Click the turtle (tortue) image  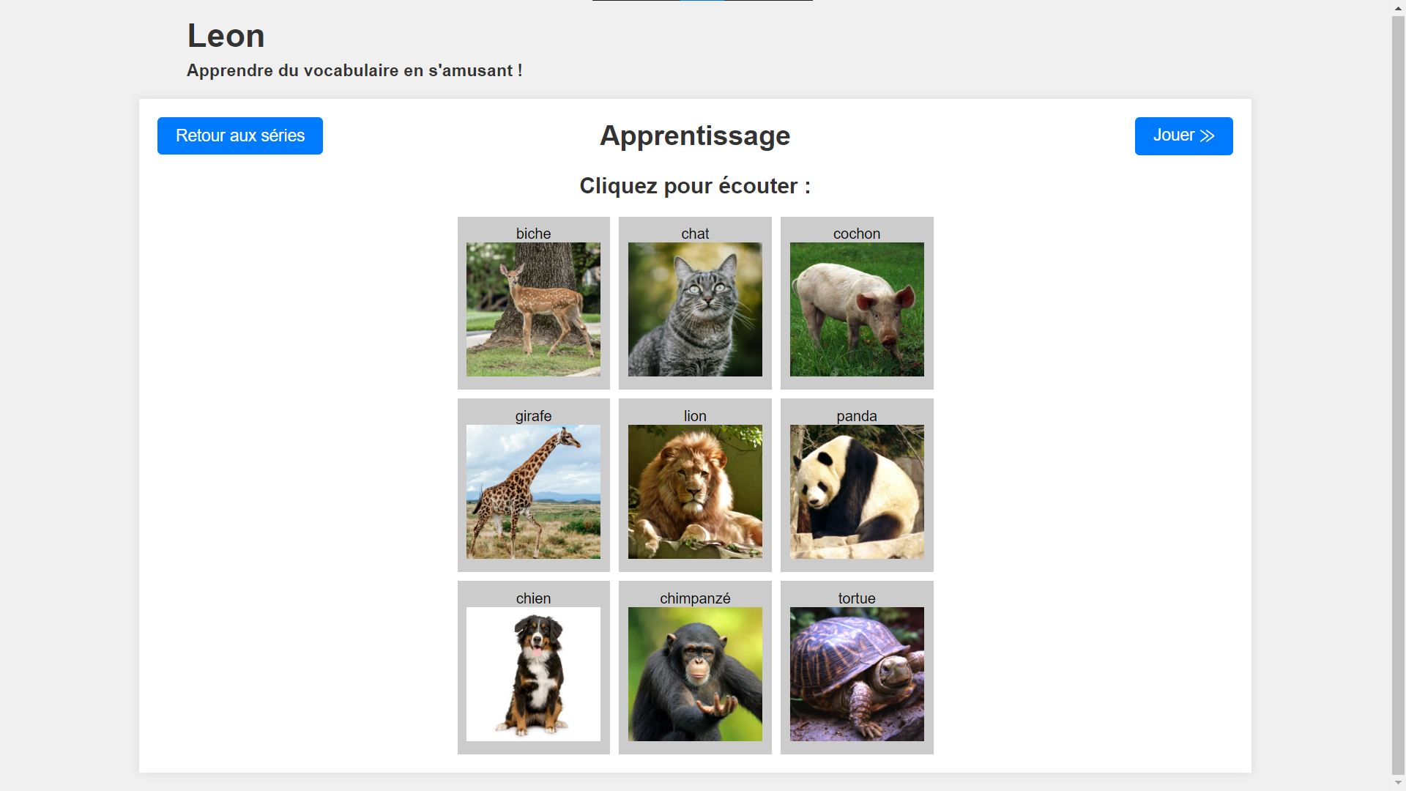pos(857,674)
